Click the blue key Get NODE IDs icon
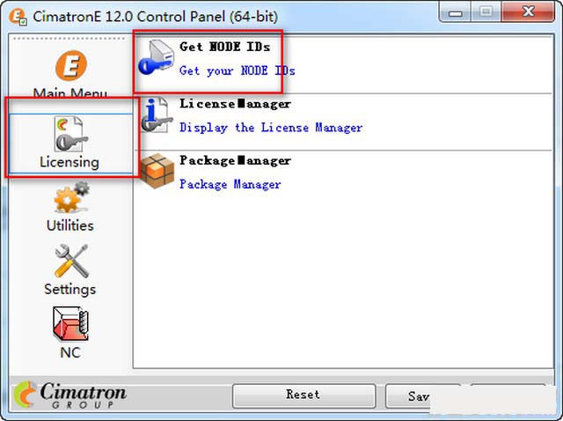Viewport: 563px width, 421px height. tap(157, 57)
